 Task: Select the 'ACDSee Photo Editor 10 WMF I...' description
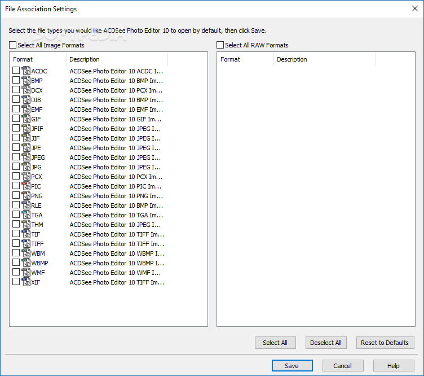(x=115, y=273)
